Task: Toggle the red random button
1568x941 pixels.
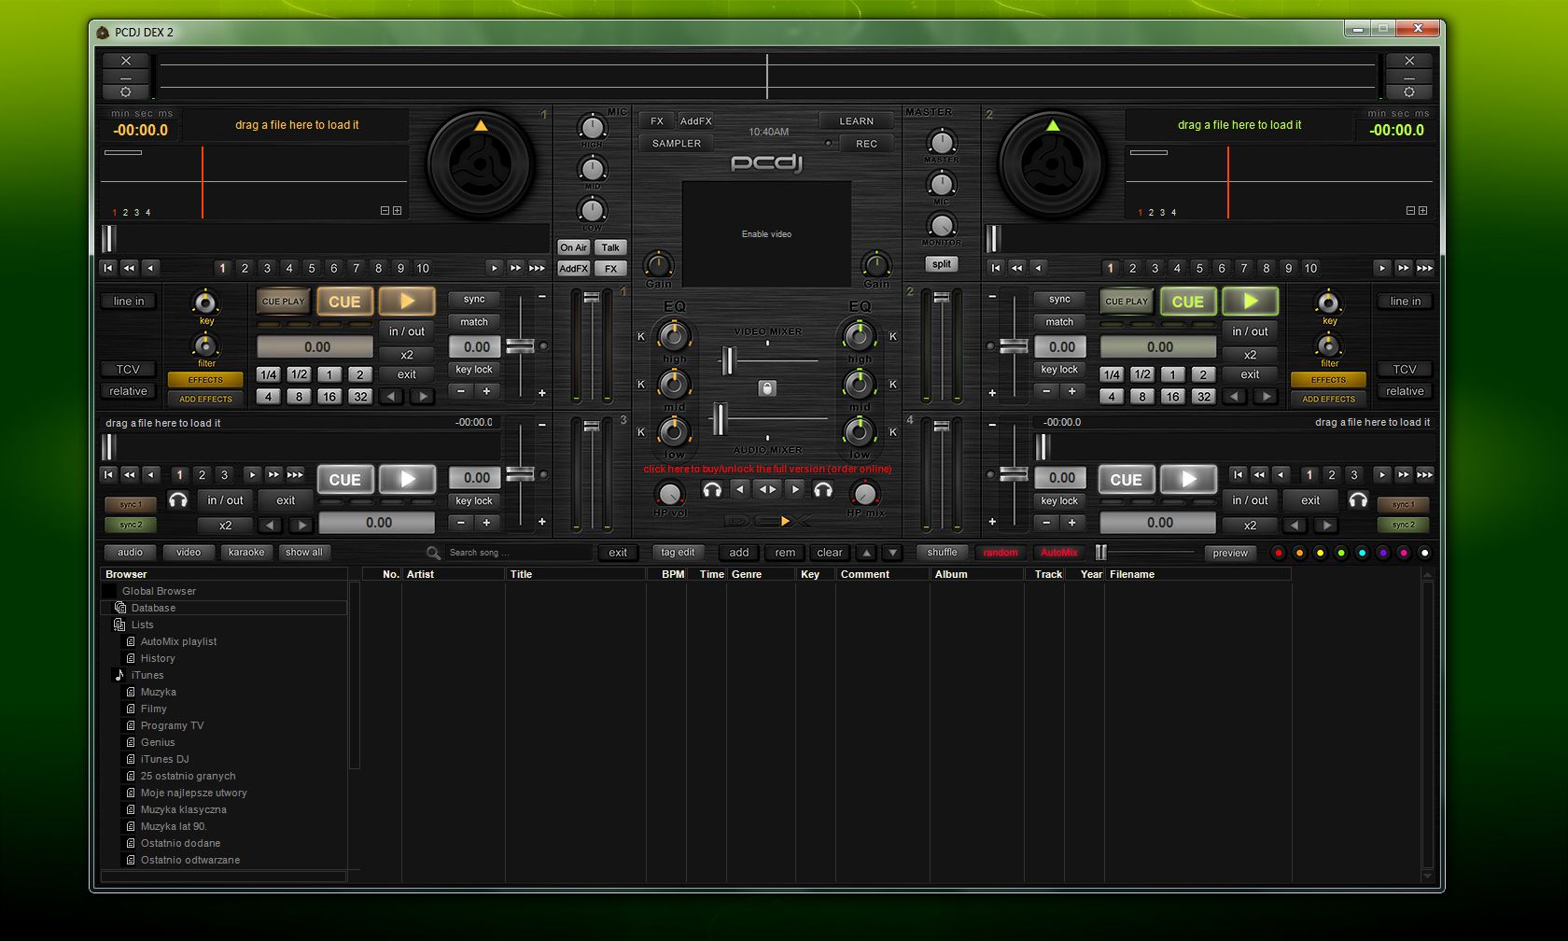Action: [1001, 553]
